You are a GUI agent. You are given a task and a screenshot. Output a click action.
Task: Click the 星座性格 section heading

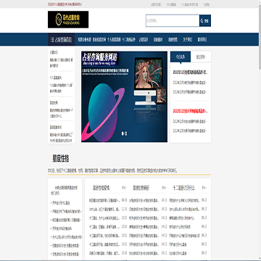point(61,159)
